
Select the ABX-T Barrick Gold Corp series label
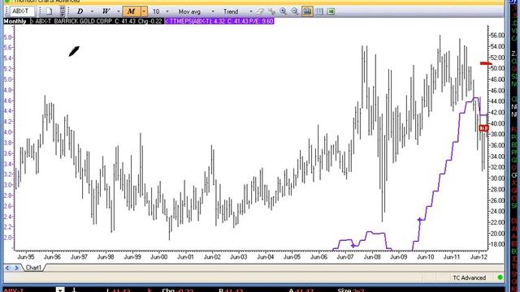pos(97,21)
